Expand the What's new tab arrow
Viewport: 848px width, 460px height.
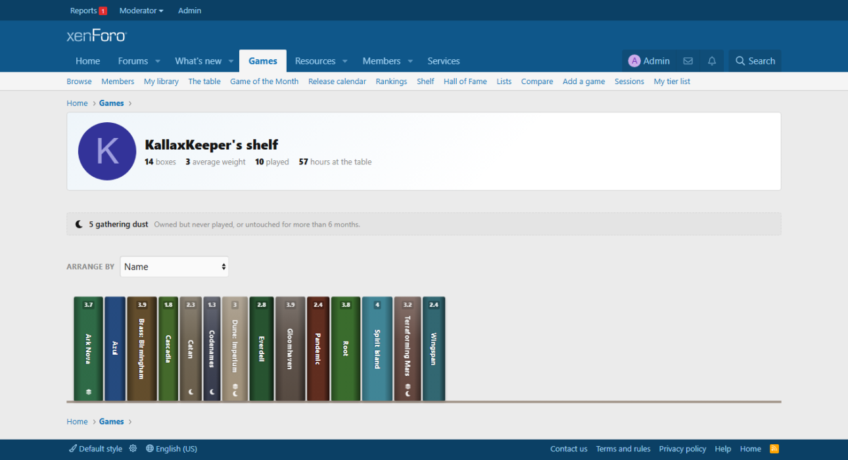pos(231,61)
